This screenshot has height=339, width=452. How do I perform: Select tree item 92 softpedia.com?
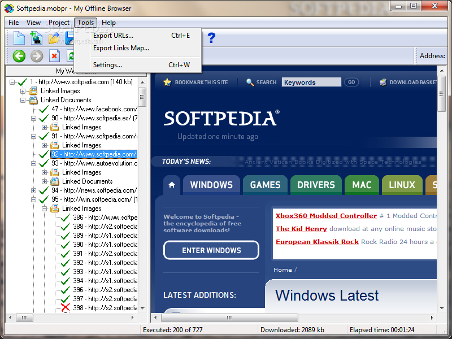(x=94, y=154)
